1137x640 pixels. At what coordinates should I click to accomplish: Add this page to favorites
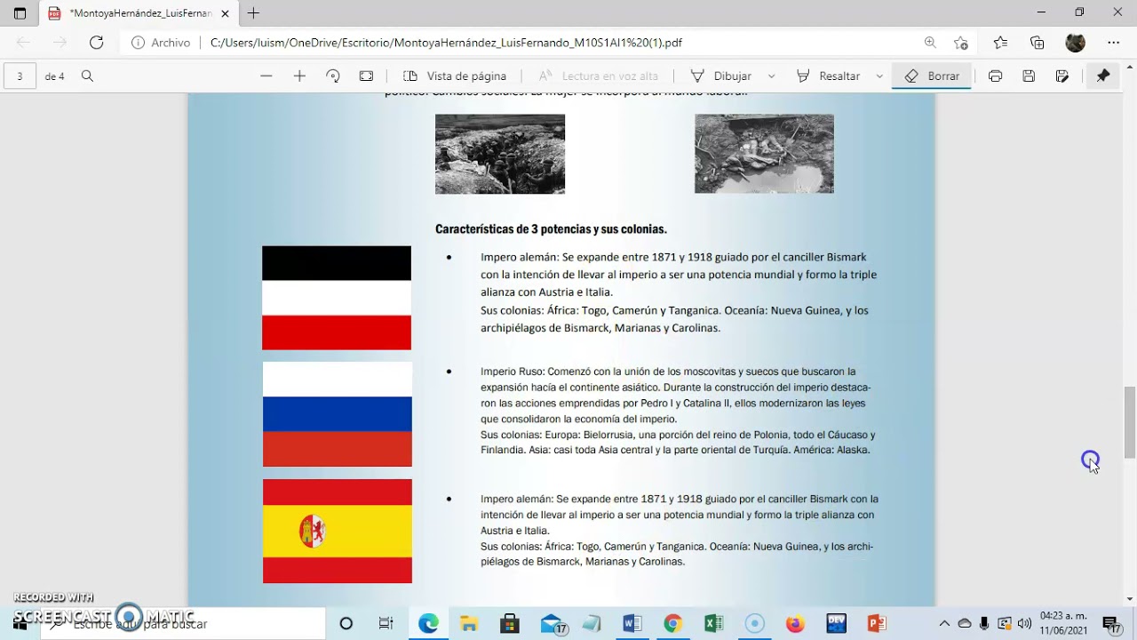click(961, 42)
